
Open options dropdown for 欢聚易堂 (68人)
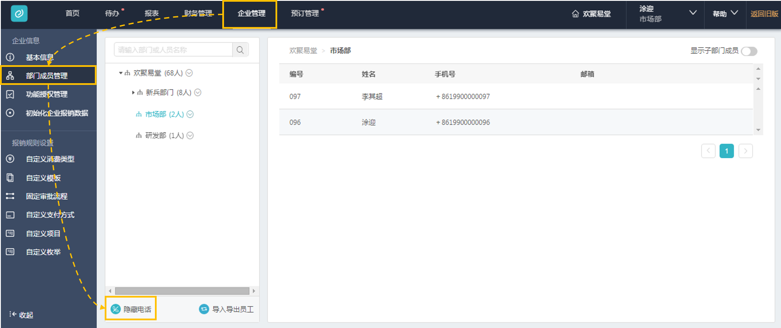189,73
